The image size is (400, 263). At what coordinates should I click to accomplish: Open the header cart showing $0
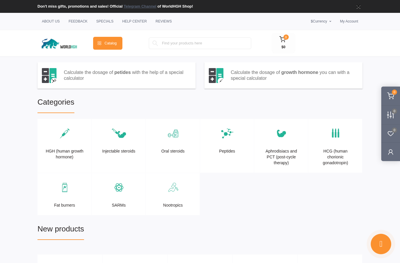[x=283, y=43]
